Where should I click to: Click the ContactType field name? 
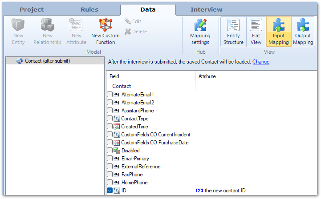pyautogui.click(x=135, y=119)
